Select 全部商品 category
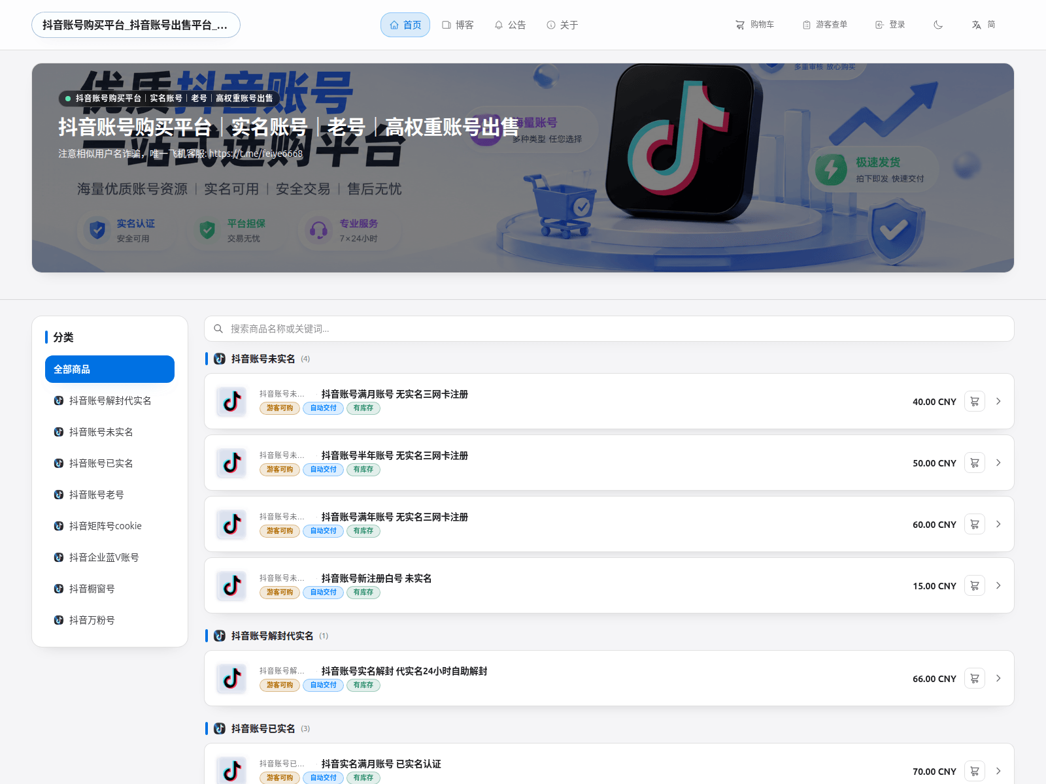Viewport: 1046px width, 784px height. pyautogui.click(x=110, y=369)
